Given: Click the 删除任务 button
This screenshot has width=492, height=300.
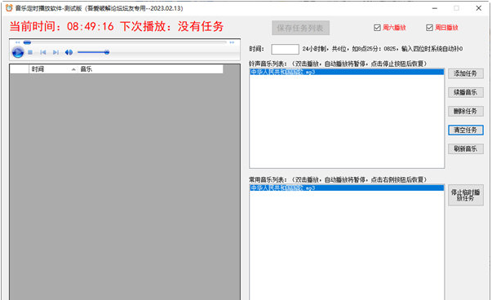Looking at the screenshot, I should click(466, 111).
